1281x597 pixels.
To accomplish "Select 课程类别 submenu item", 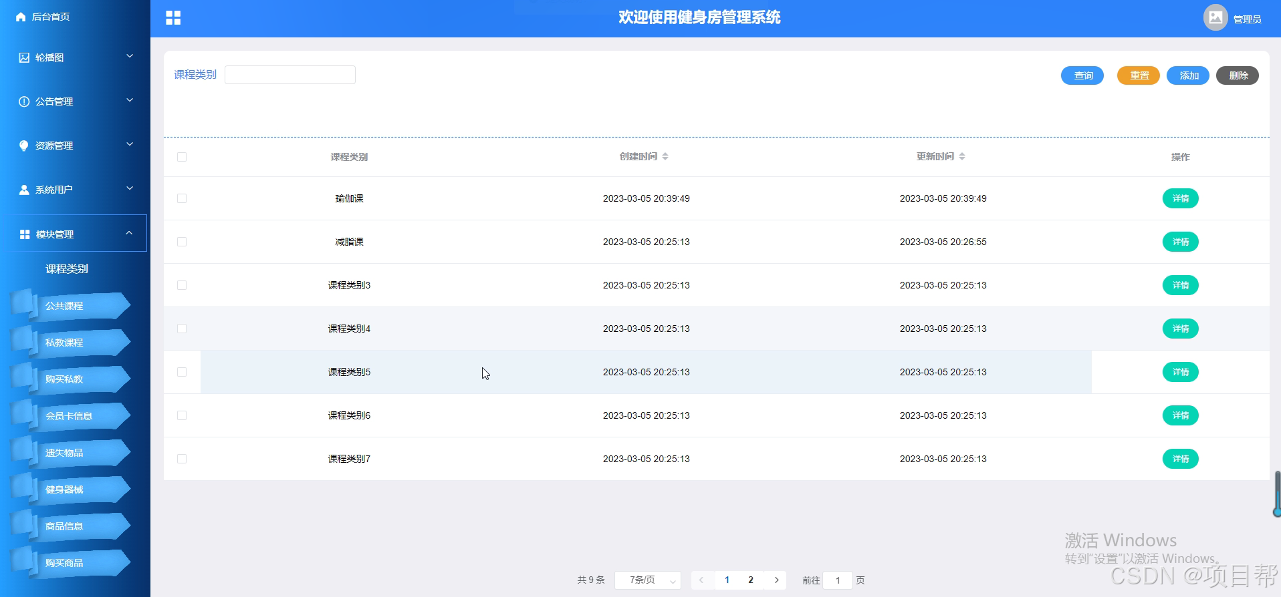I will [x=67, y=268].
